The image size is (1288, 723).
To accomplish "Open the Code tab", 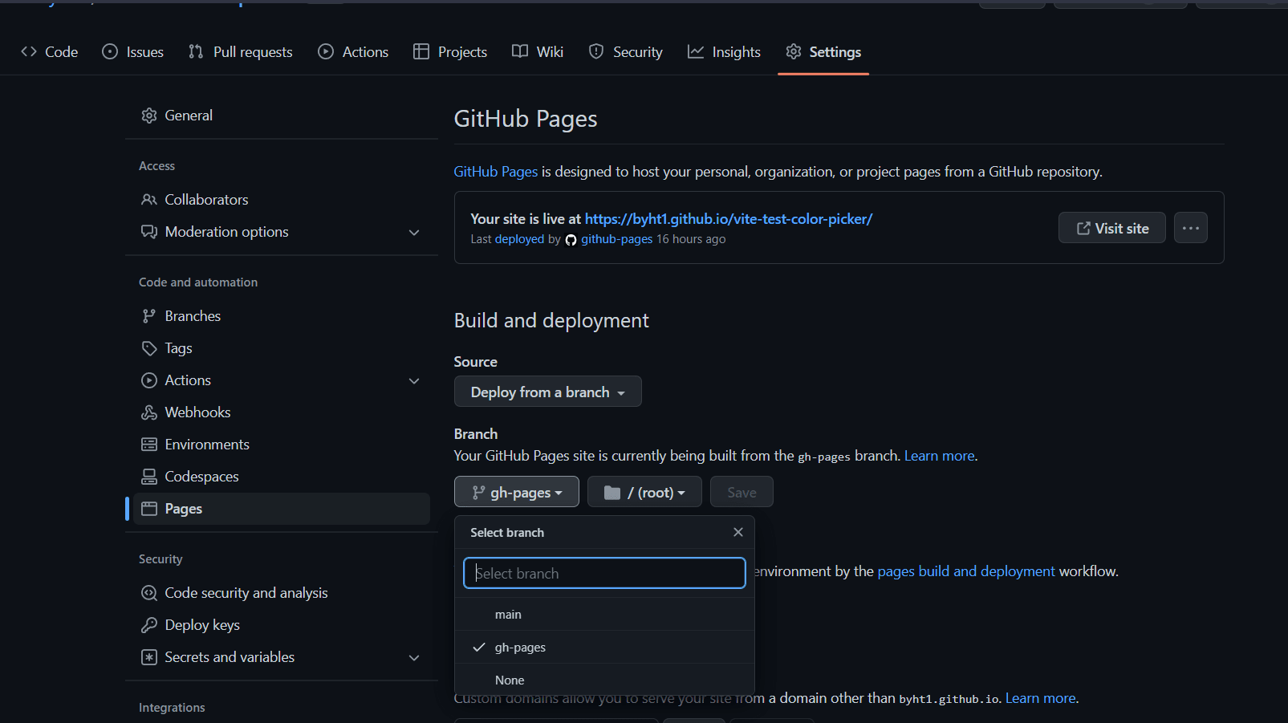I will pyautogui.click(x=50, y=52).
